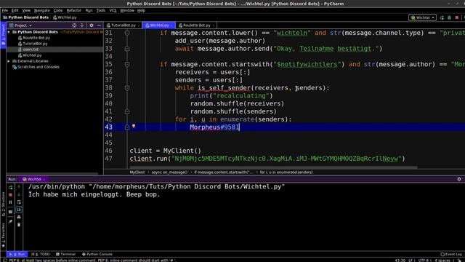Show intention actions lightbulb on line 43

(x=134, y=126)
